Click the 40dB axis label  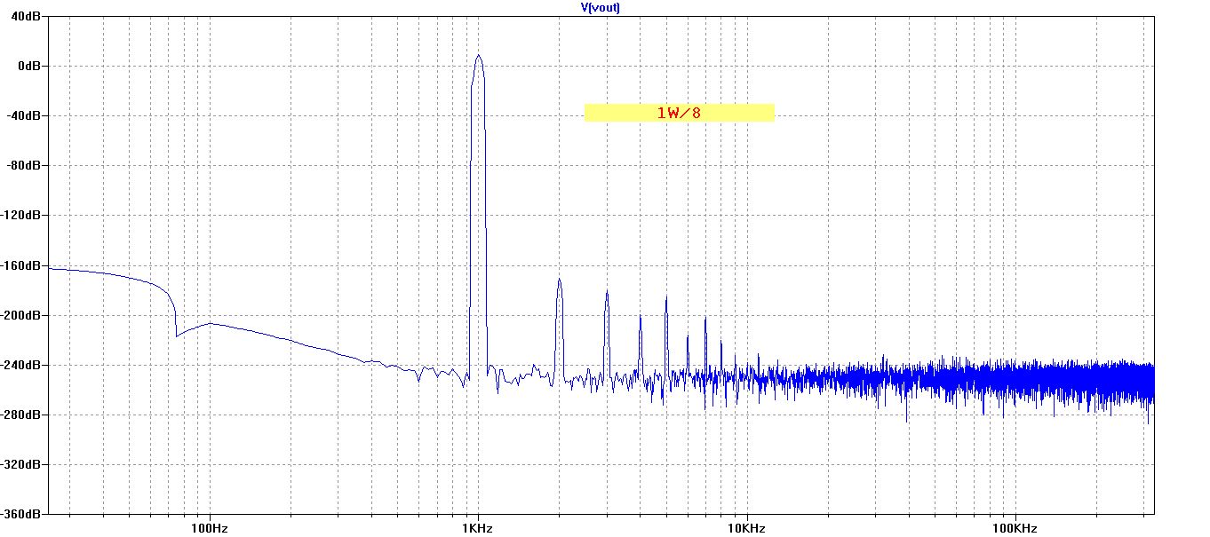click(28, 16)
